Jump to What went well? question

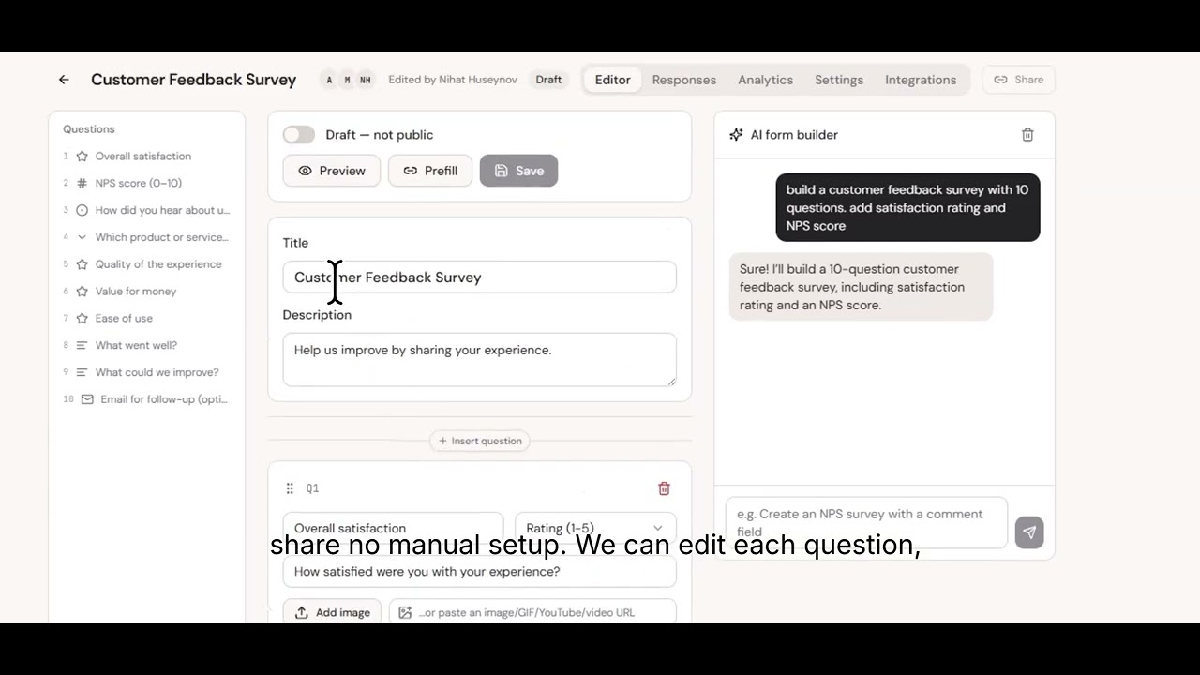(x=147, y=346)
